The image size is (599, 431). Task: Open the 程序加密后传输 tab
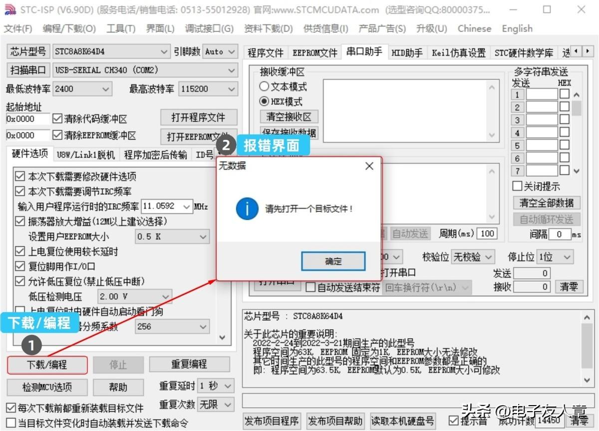click(x=156, y=154)
